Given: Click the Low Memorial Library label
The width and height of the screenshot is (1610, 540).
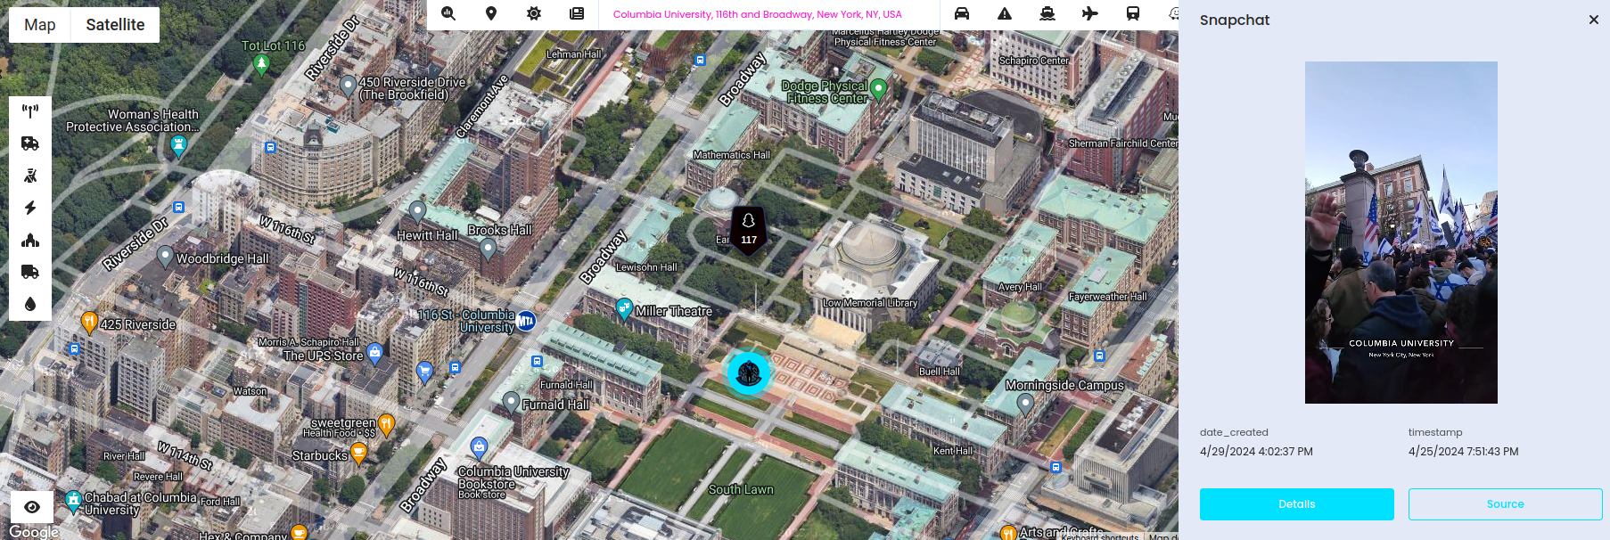Looking at the screenshot, I should click(870, 303).
